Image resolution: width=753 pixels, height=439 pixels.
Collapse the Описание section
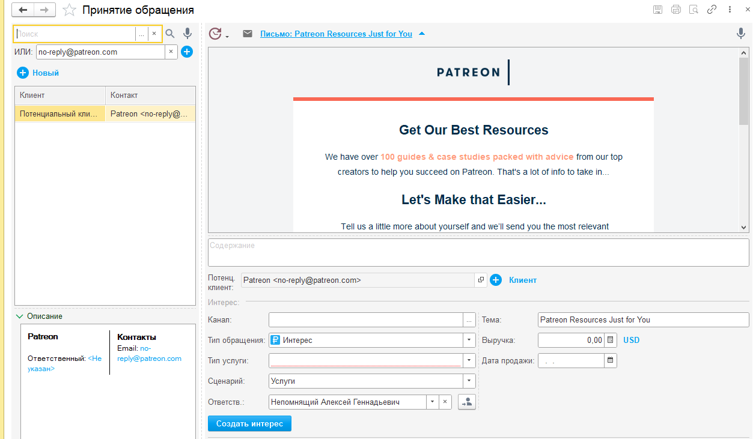click(20, 316)
